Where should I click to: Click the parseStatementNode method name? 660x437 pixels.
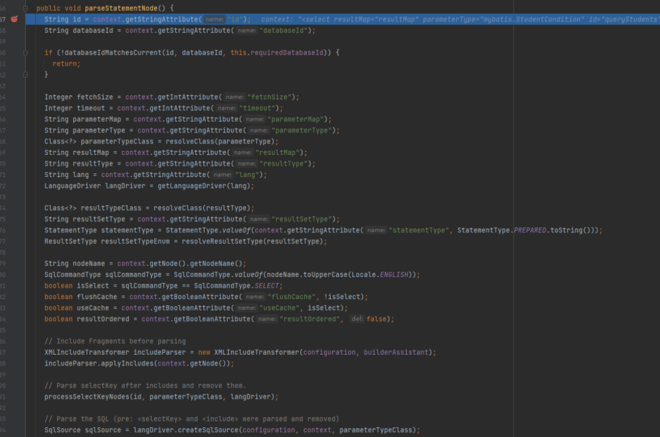click(x=120, y=9)
